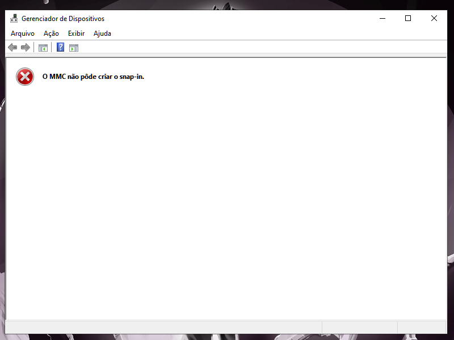Select the "O MMC não pôde criar o snap-in." text
This screenshot has height=340, width=454.
[x=93, y=77]
